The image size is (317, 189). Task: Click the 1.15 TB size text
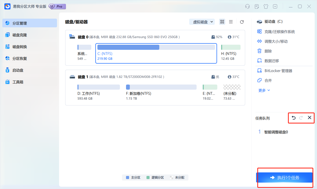point(131,99)
